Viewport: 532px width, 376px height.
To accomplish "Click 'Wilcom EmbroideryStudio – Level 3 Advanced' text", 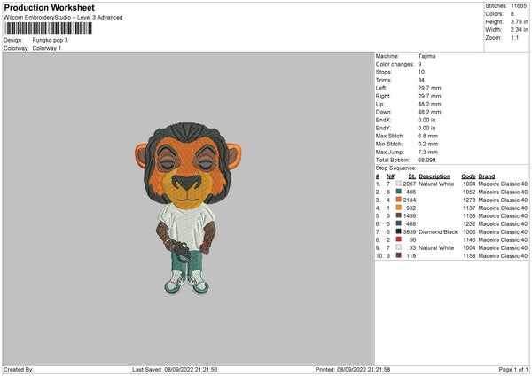I will (x=63, y=18).
